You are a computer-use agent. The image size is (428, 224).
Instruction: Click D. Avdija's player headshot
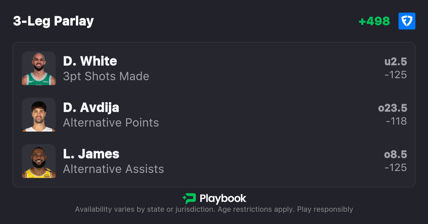click(39, 115)
